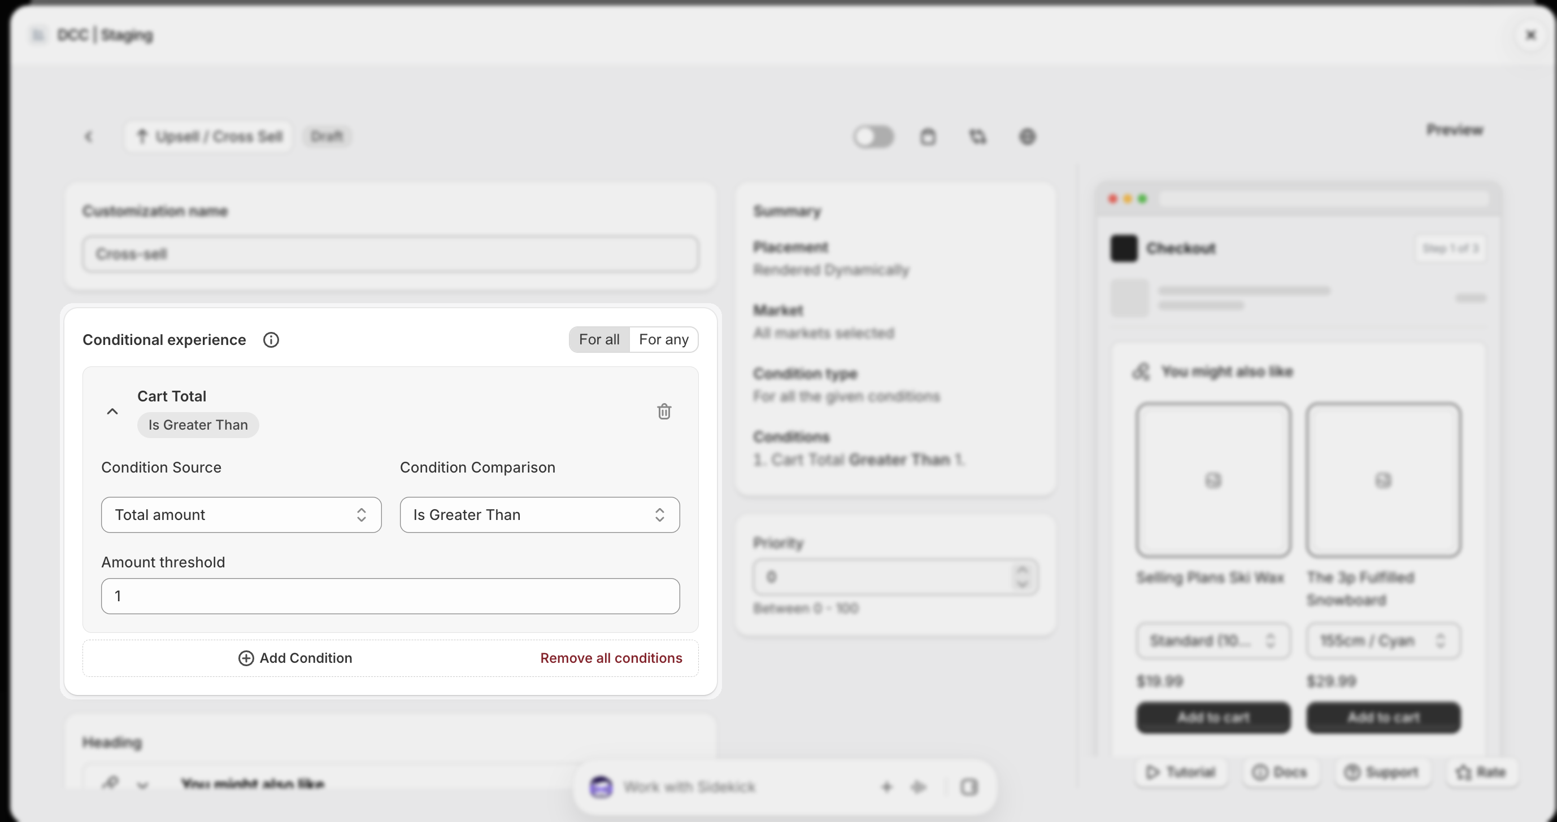Add The 3p Fulfilled Snowboard to cart

(1384, 718)
